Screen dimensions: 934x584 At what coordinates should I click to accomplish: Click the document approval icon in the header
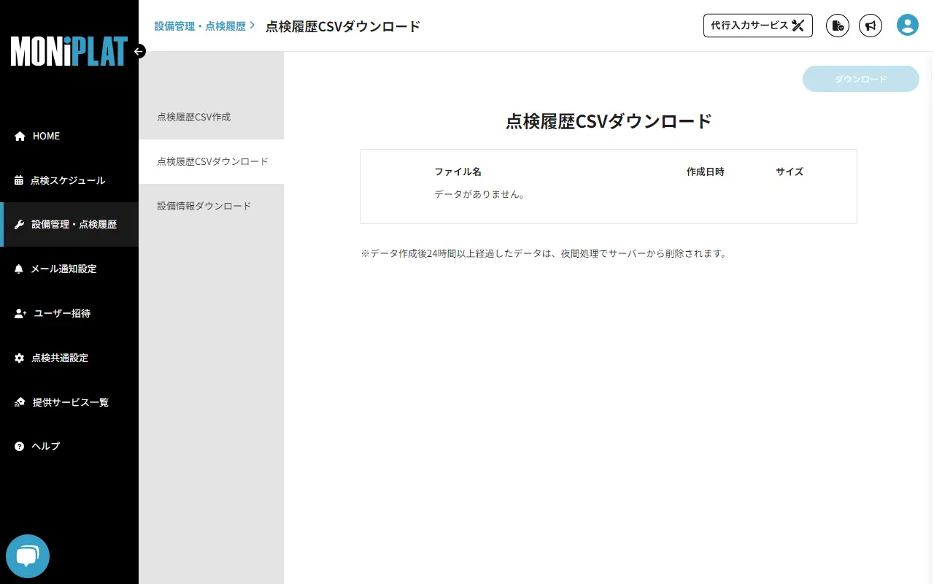point(837,25)
